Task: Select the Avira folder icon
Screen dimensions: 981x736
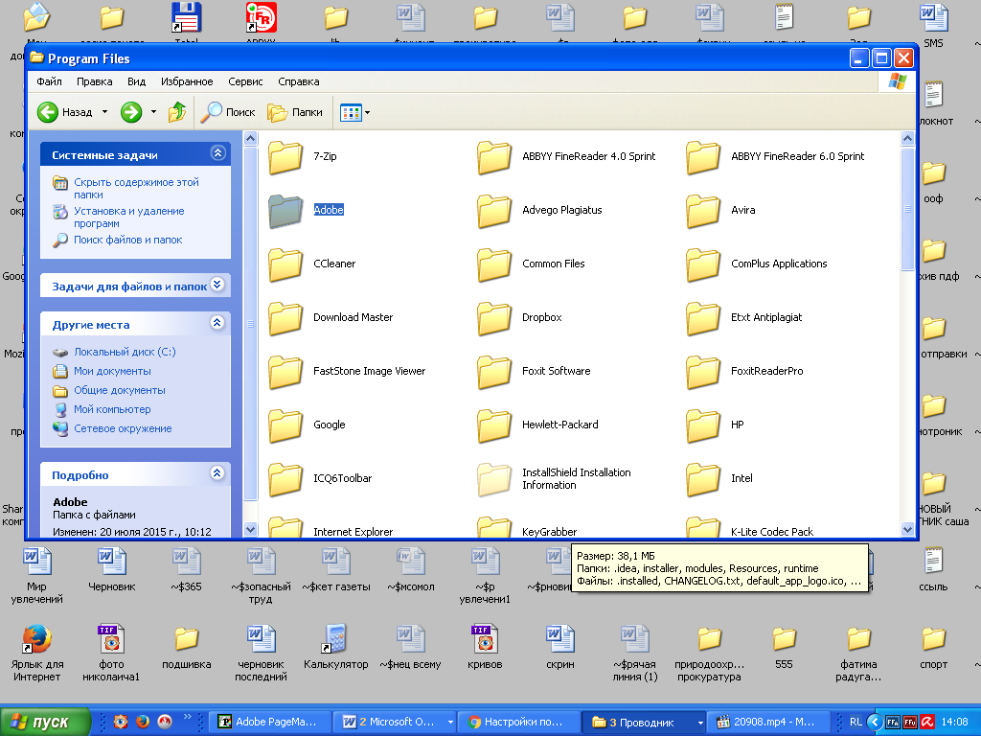Action: pyautogui.click(x=703, y=211)
